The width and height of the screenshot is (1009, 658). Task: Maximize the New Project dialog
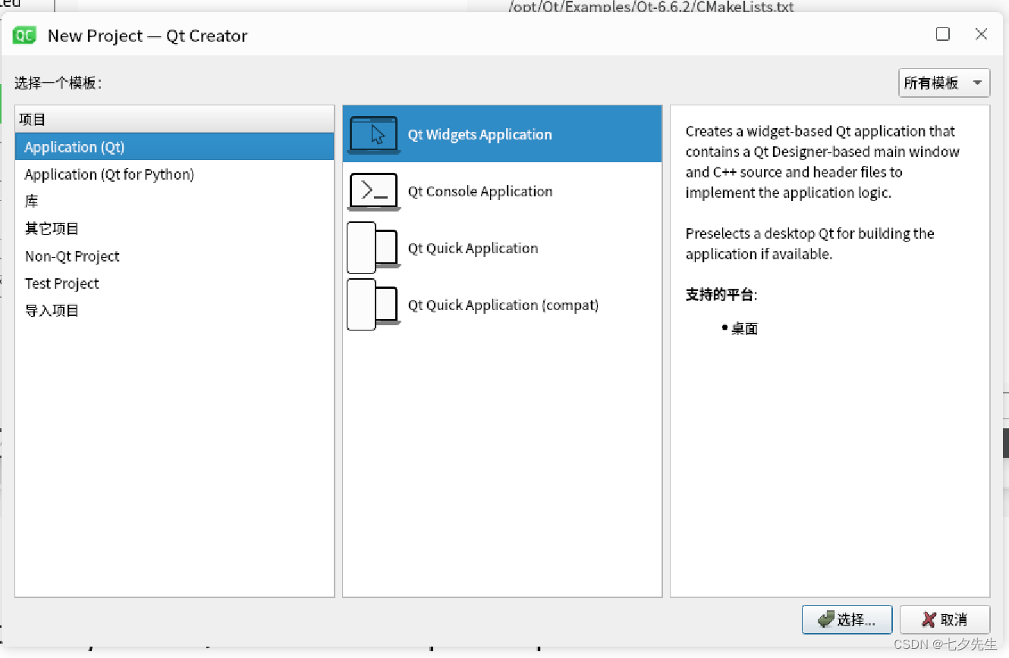(943, 34)
